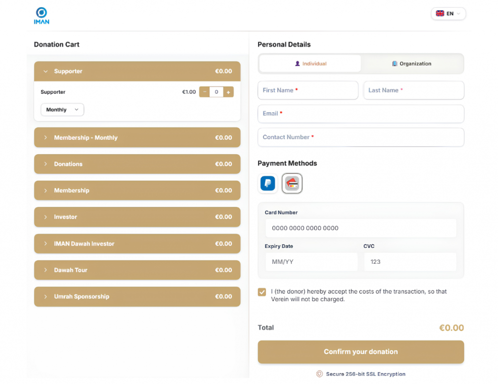
Task: Decrease Supporter quantity with minus button
Action: 205,92
